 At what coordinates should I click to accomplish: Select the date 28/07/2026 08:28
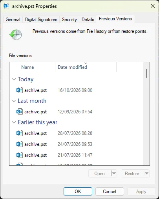point(75,133)
